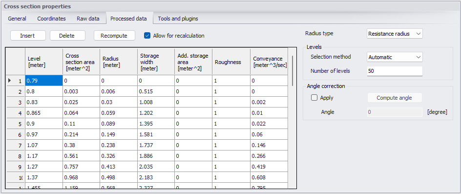Click Level cell 1.37
The height and width of the screenshot is (194, 461).
[44, 177]
